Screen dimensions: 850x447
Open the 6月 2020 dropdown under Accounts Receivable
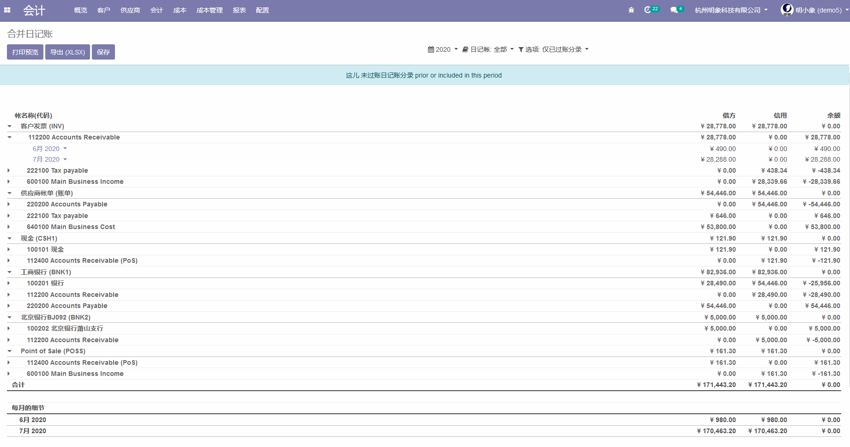click(49, 149)
